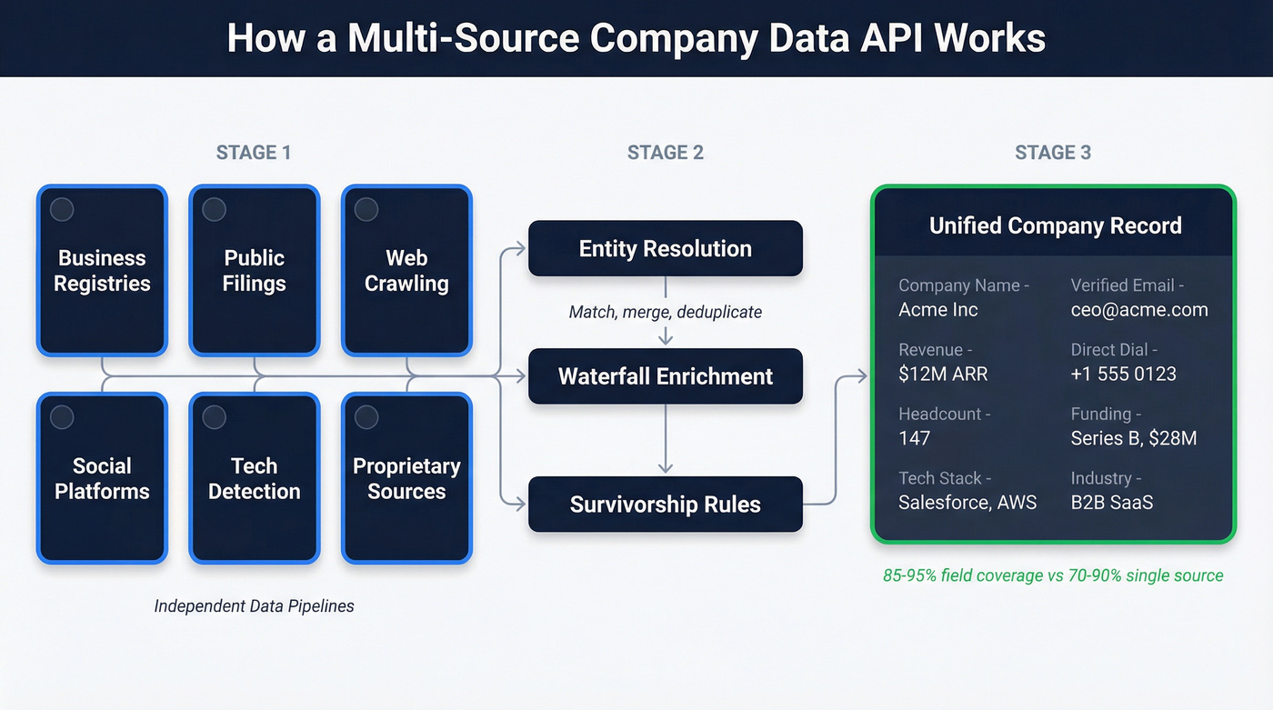Viewport: 1273px width, 710px height.
Task: Select the Business Registries status circle
Action: 61,209
